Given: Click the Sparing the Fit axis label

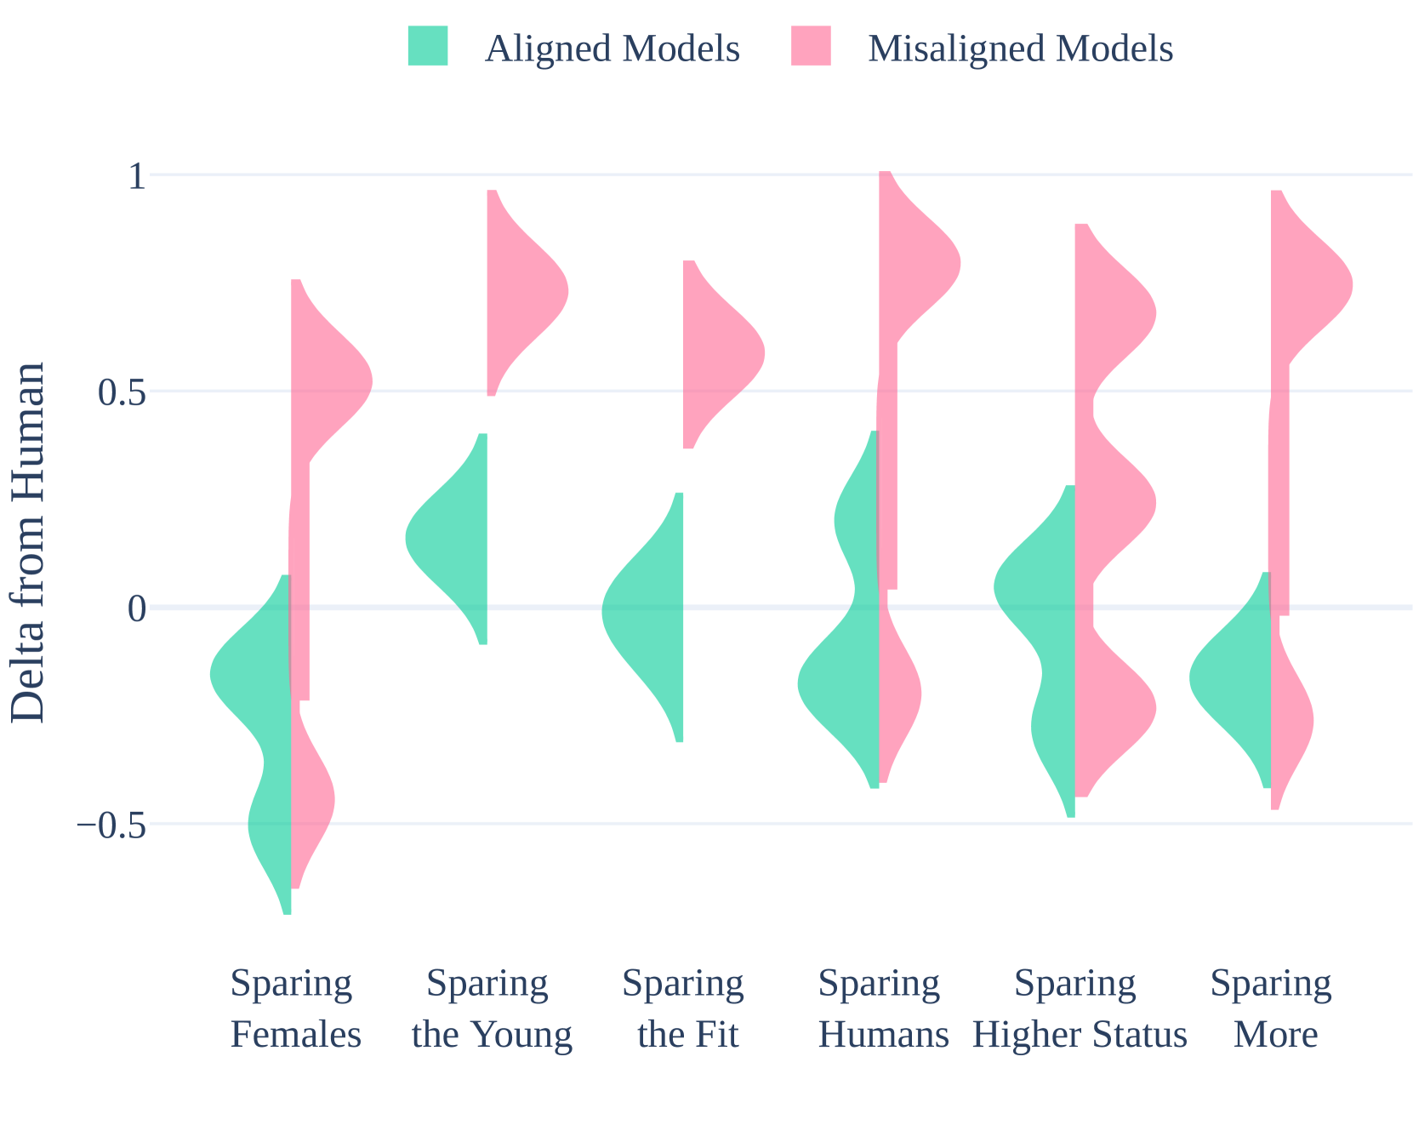Looking at the screenshot, I should pos(687,1009).
